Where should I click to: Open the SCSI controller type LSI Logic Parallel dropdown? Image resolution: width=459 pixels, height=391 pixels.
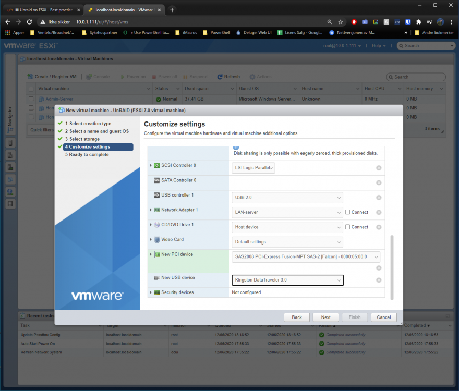coord(253,168)
